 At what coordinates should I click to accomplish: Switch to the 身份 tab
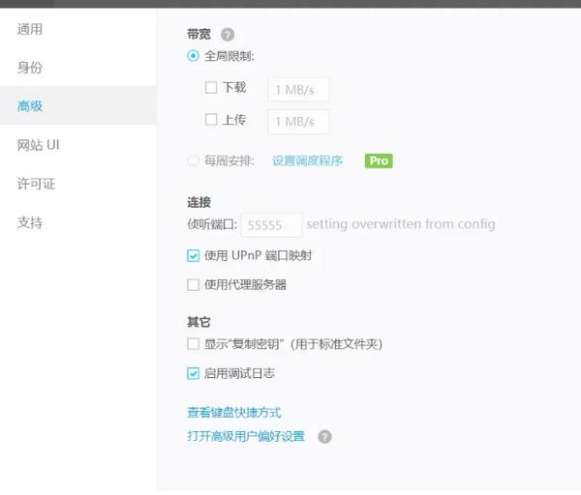tap(30, 68)
